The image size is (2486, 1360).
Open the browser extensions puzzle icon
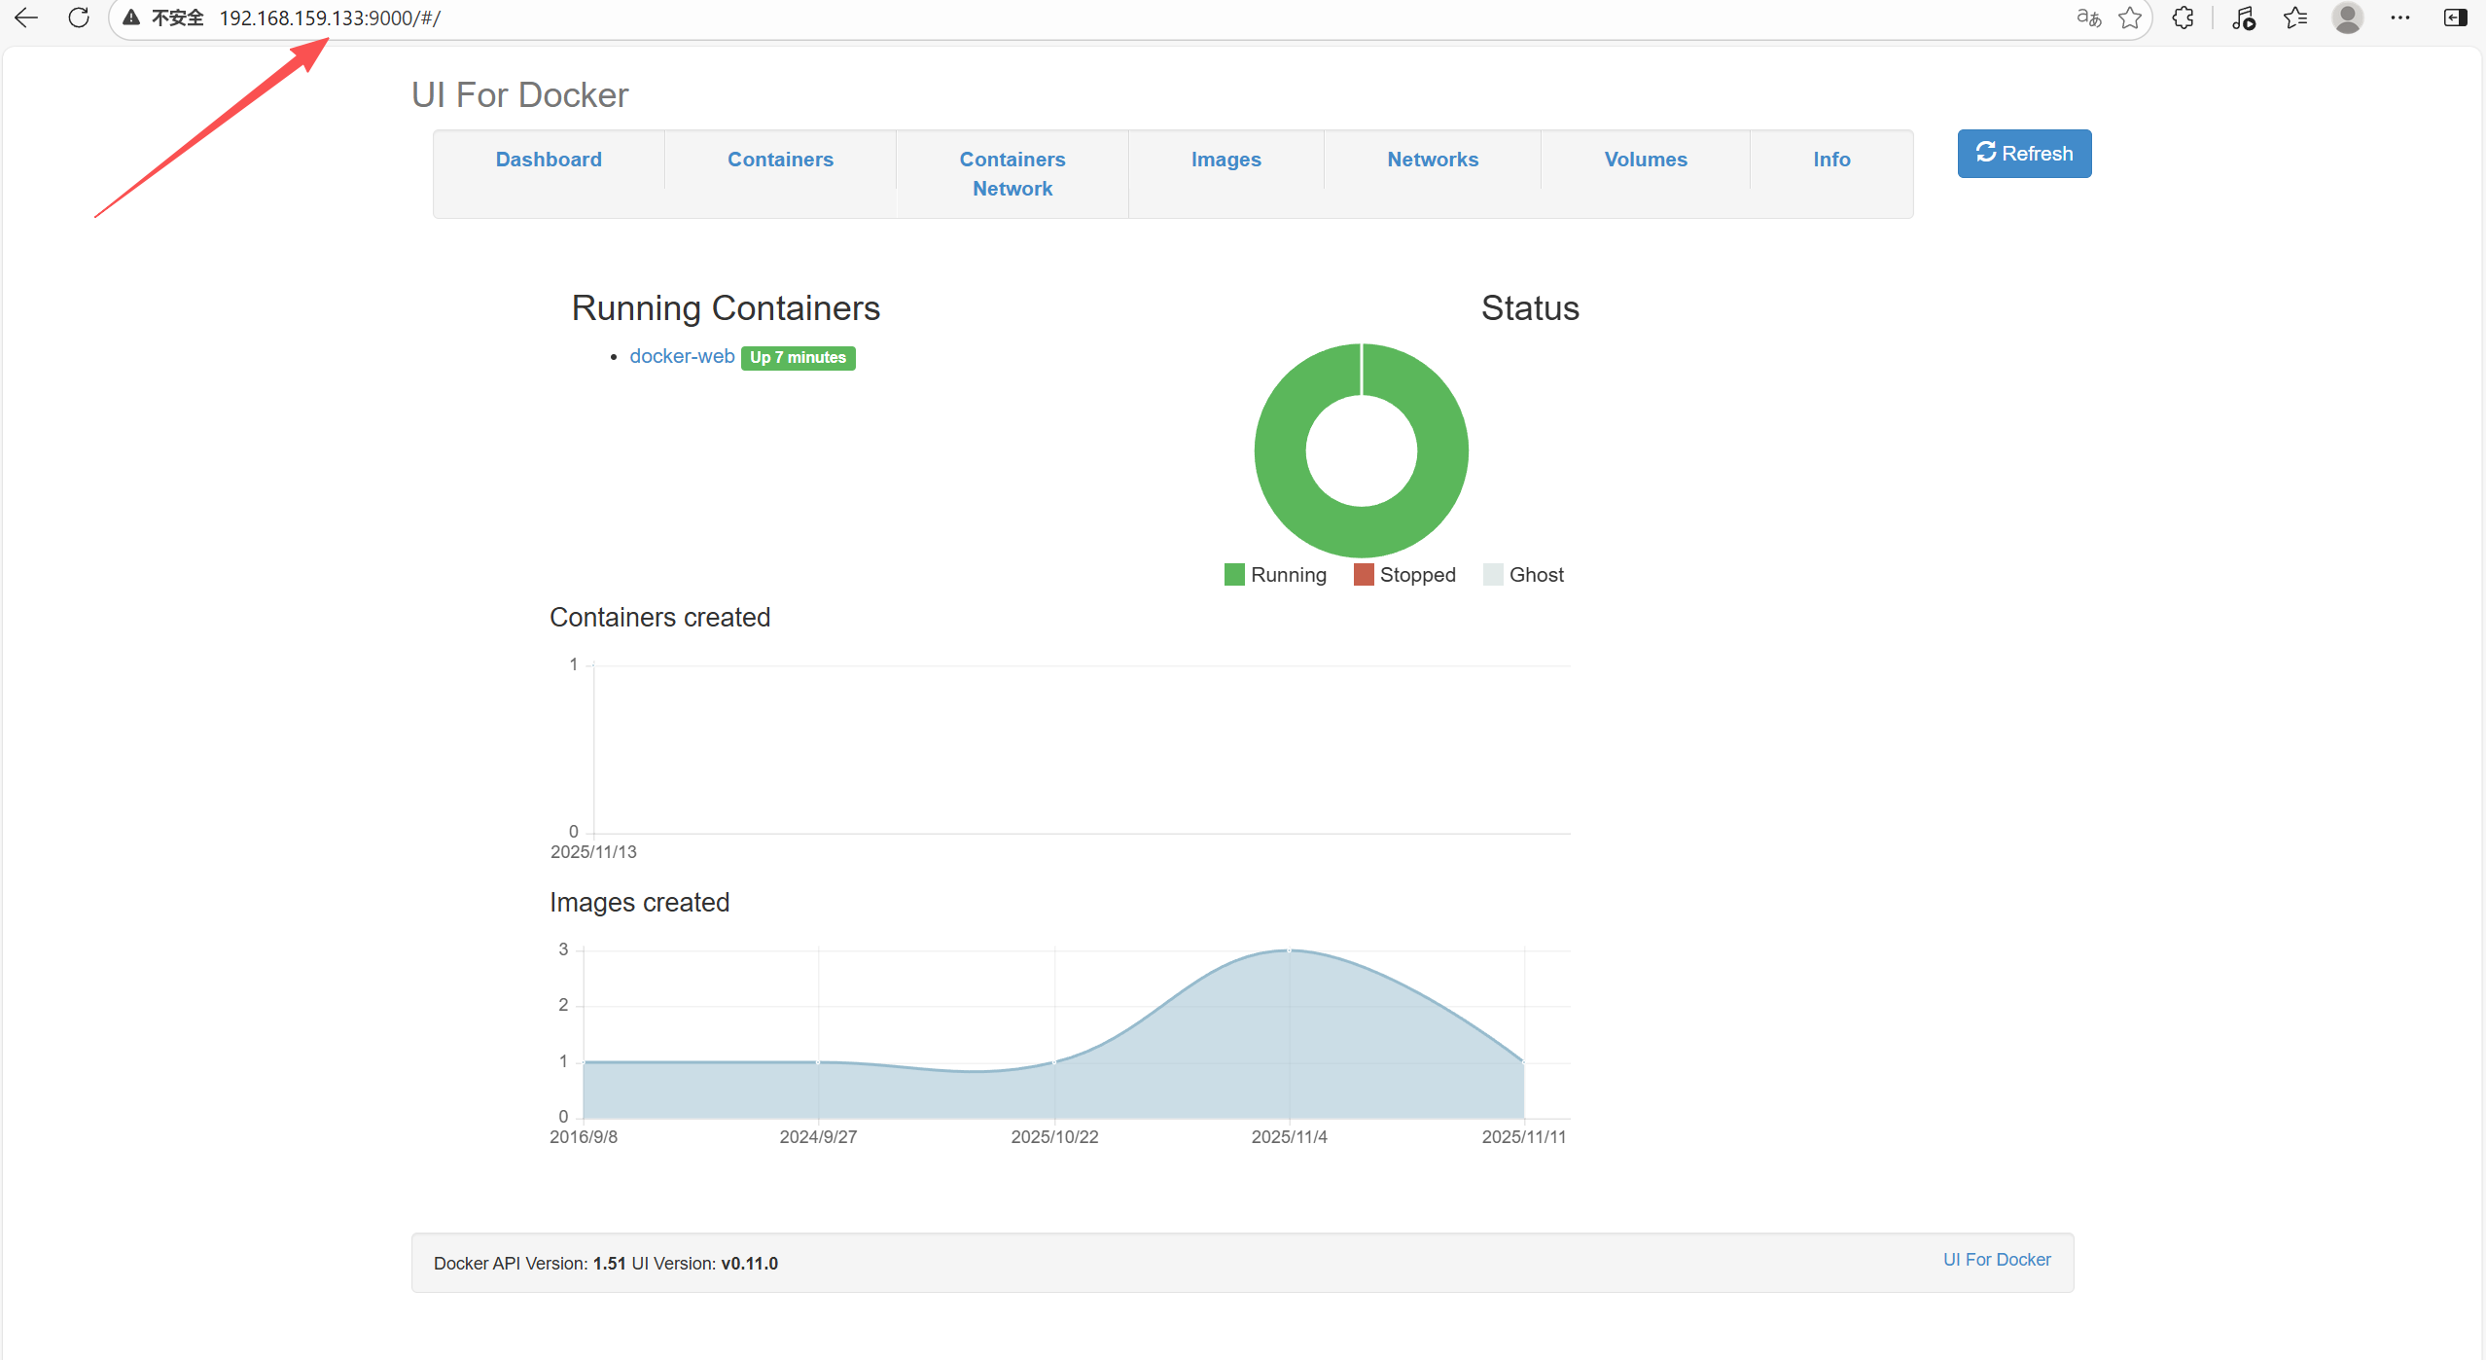(x=2184, y=18)
